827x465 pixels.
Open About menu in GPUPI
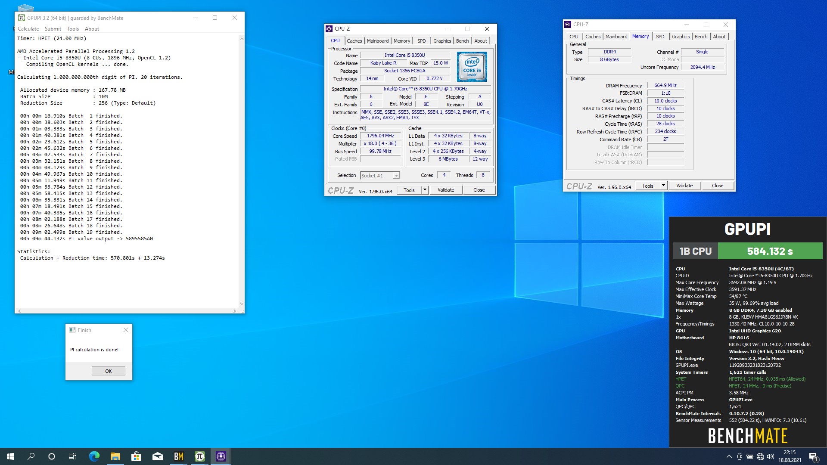tap(92, 29)
